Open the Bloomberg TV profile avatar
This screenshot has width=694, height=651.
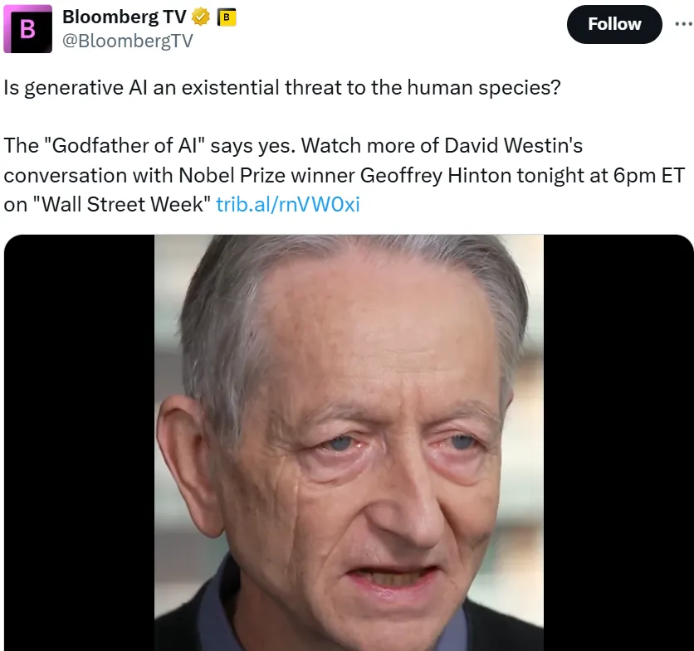click(x=27, y=29)
